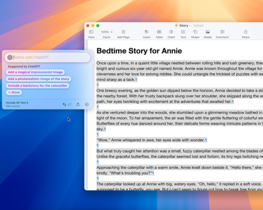Expand the More suggestions chevron
263x210 pixels.
[x=14, y=92]
